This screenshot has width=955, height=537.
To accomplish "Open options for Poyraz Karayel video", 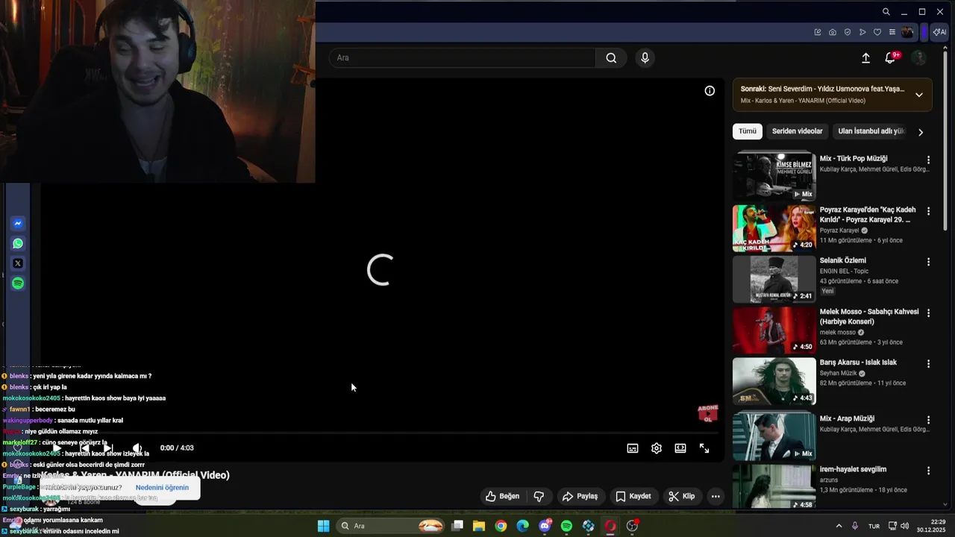I will pyautogui.click(x=928, y=211).
